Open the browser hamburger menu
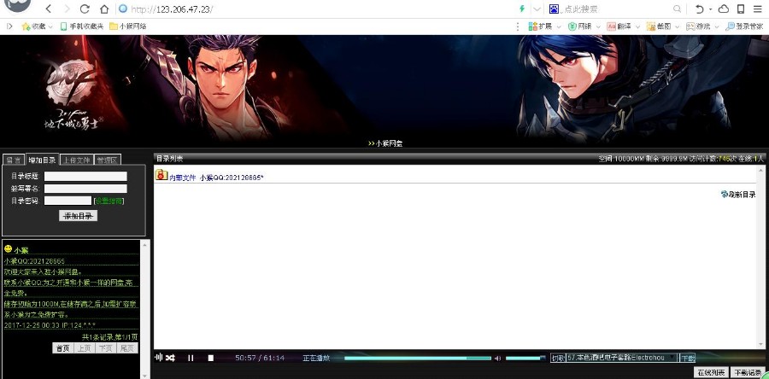The width and height of the screenshot is (769, 379). point(758,9)
